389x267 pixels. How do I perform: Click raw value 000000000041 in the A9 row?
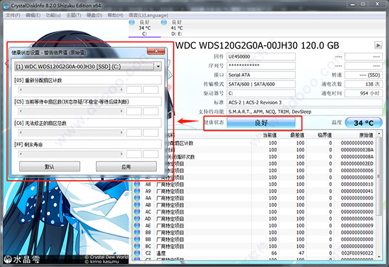[357, 191]
